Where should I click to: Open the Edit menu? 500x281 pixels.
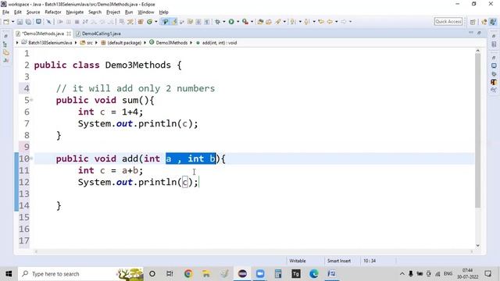click(x=18, y=12)
